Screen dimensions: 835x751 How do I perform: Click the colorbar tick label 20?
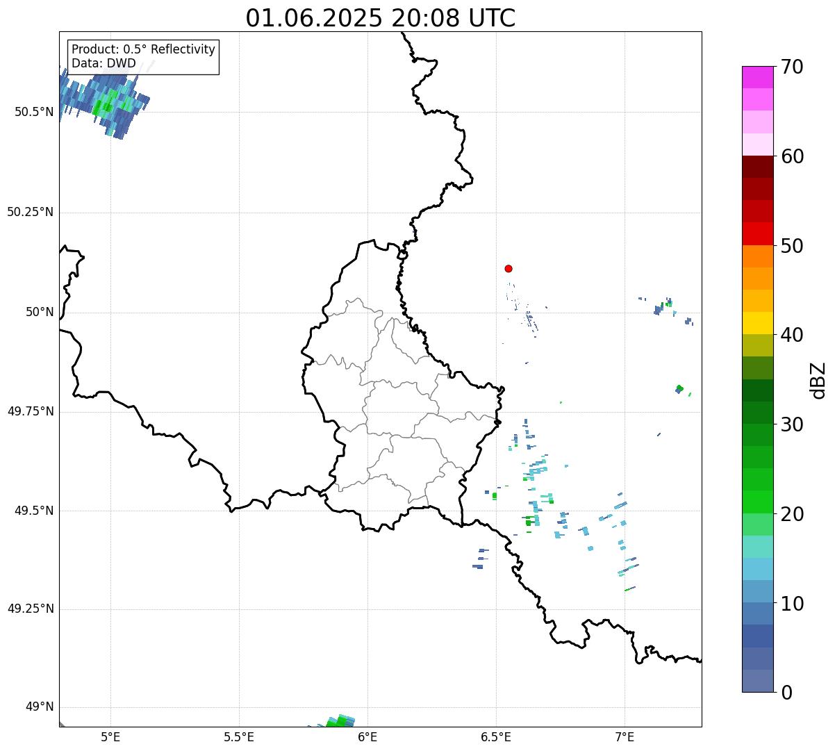(x=792, y=514)
